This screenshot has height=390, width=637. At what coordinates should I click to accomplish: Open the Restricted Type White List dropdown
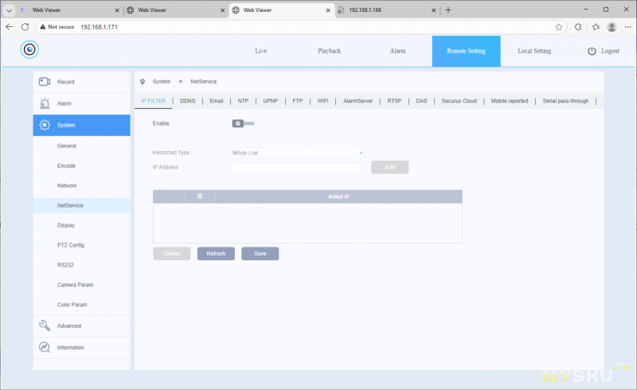(297, 153)
